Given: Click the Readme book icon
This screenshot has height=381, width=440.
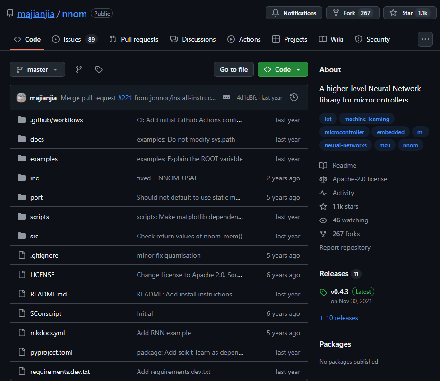Looking at the screenshot, I should point(323,165).
